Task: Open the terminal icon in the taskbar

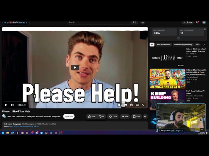Action: click(x=46, y=133)
